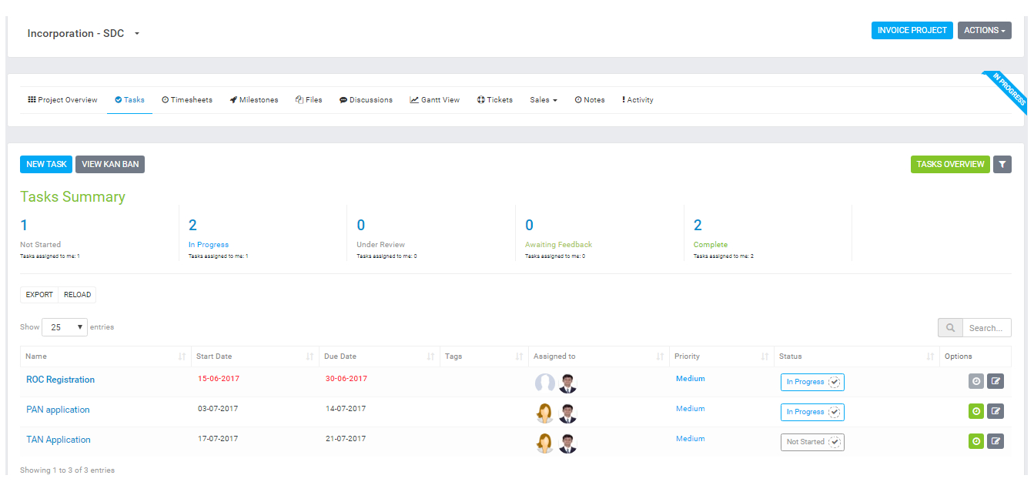Open the Incorporation - SDC project dropdown
The image size is (1034, 492).
tap(137, 34)
